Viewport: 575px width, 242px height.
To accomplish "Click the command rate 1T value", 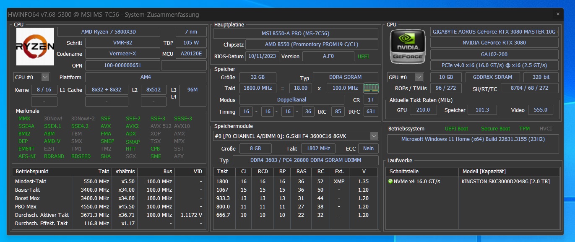I will tap(371, 100).
